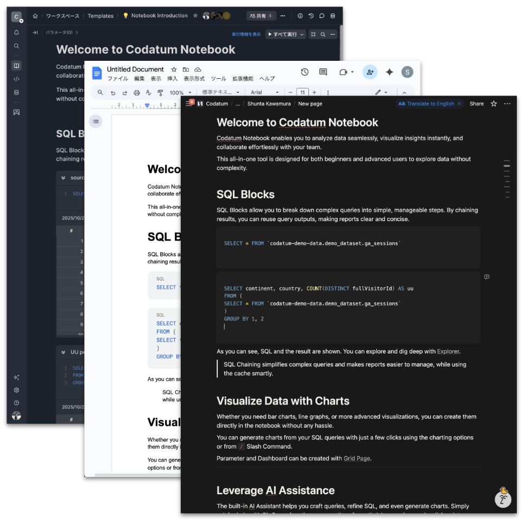Star the Untitled Document in Google Docs
This screenshot has width=531, height=529.
[x=174, y=70]
